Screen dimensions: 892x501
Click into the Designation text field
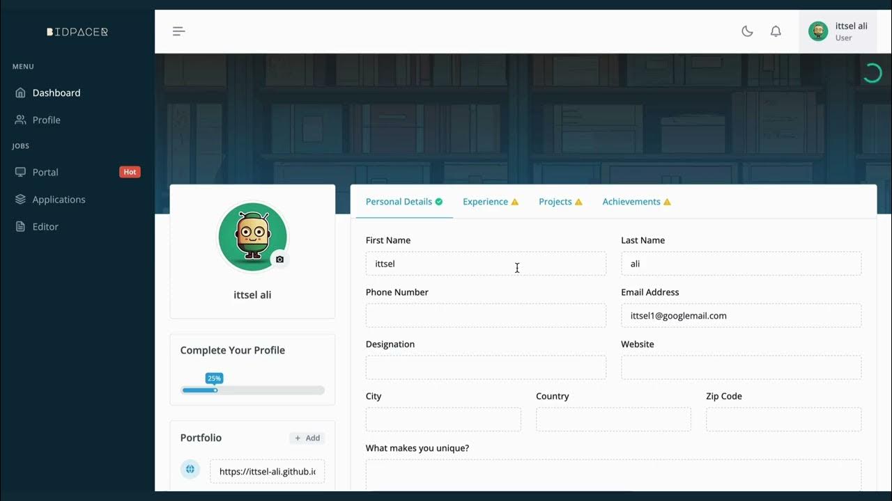point(486,367)
